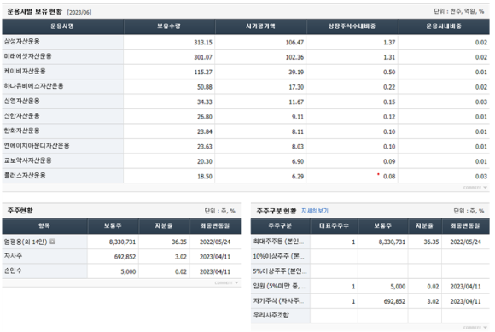Click the 5%이상주주 (본인... row label
Image resolution: width=495 pixels, height=332 pixels.
coord(279,271)
